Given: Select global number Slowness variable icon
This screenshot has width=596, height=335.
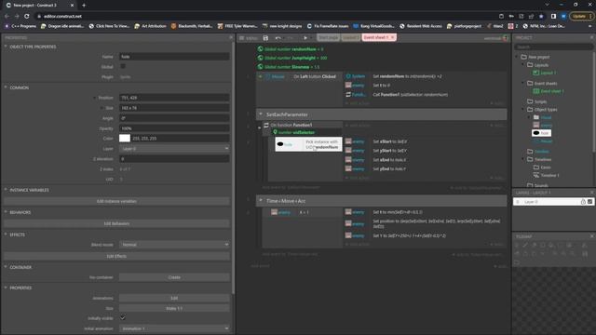Looking at the screenshot, I should pyautogui.click(x=261, y=66).
